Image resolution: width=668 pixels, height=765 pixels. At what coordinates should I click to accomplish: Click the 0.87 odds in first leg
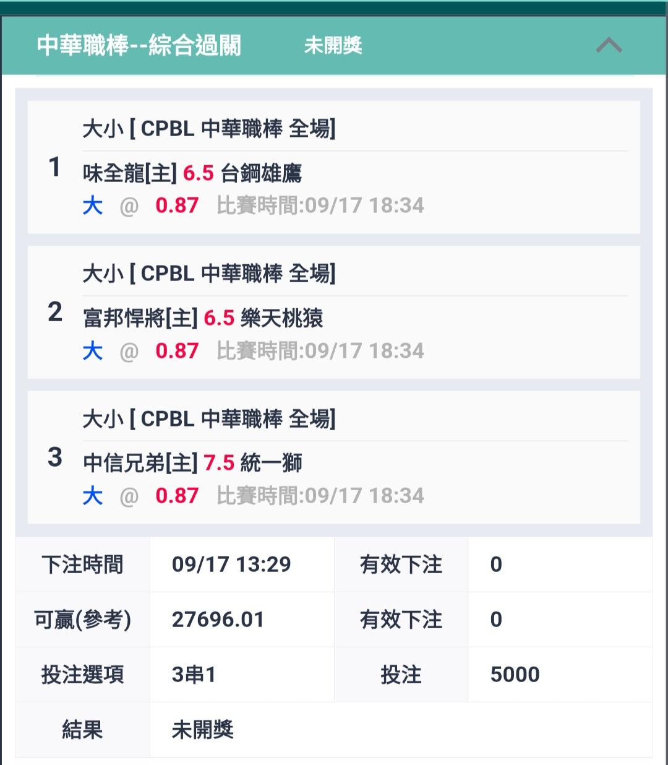[x=177, y=205]
